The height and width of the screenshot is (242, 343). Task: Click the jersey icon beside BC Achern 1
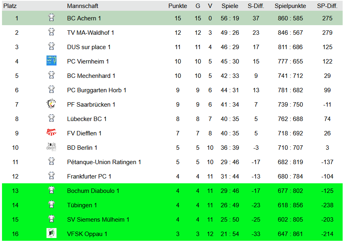[51, 18]
